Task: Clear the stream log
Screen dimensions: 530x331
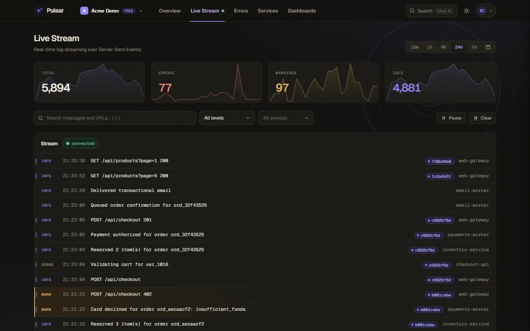Action: [x=482, y=118]
